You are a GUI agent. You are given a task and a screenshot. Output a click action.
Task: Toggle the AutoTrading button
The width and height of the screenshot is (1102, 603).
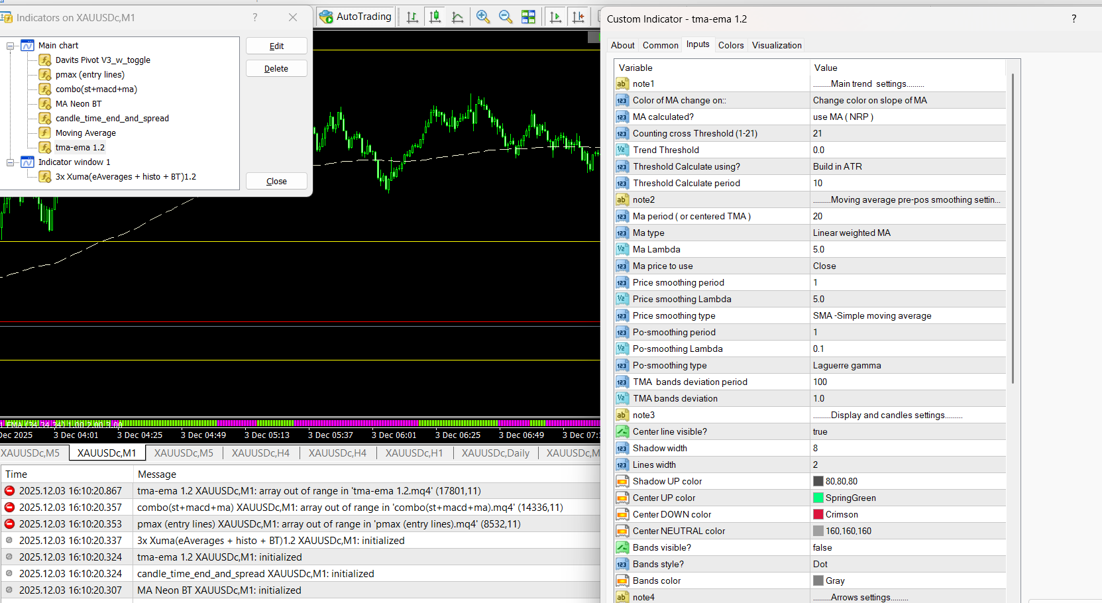[356, 17]
